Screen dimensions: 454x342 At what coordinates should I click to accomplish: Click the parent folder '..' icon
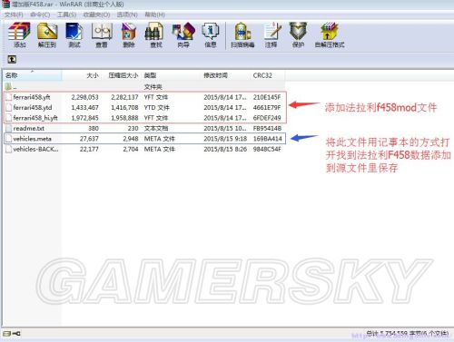8,87
